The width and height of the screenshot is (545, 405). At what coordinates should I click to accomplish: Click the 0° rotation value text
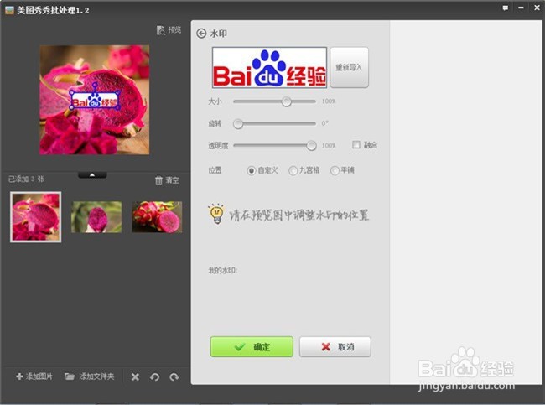click(324, 123)
